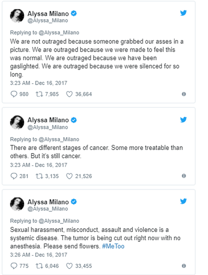This screenshot has height=275, width=208.
Task: Click the @Alyssa_Milano handle in the first tweet header
Action: [48, 21]
